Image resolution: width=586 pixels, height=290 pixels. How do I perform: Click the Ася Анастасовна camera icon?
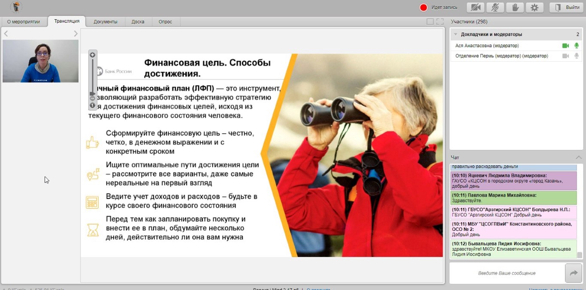point(565,45)
